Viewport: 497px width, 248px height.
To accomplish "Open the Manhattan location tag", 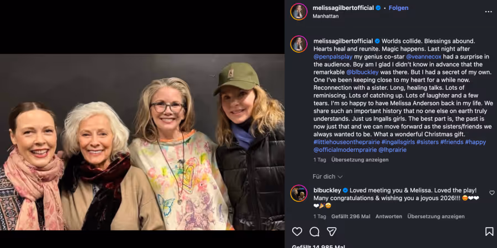I will [326, 17].
